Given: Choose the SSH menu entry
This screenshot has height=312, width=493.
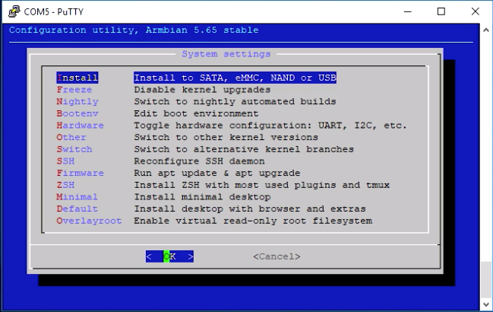Looking at the screenshot, I should [65, 161].
